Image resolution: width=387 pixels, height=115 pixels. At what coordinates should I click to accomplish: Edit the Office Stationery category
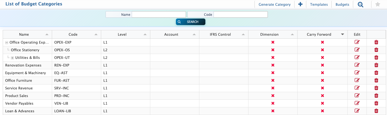coord(357,50)
